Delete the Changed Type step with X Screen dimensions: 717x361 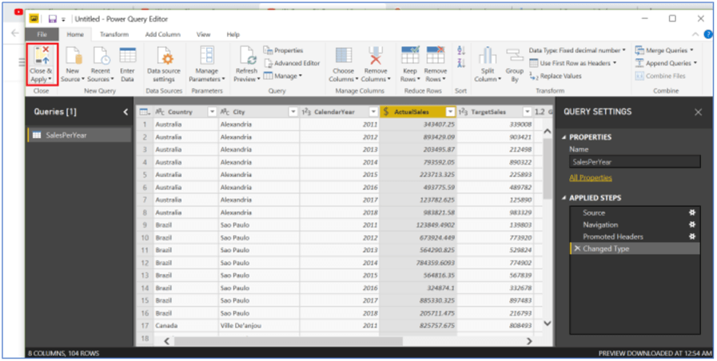coord(577,249)
